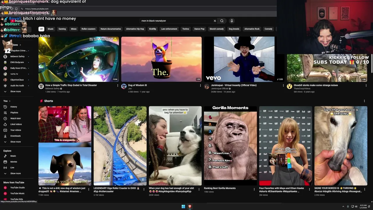Select the Sketch comedy filter chip

click(217, 29)
